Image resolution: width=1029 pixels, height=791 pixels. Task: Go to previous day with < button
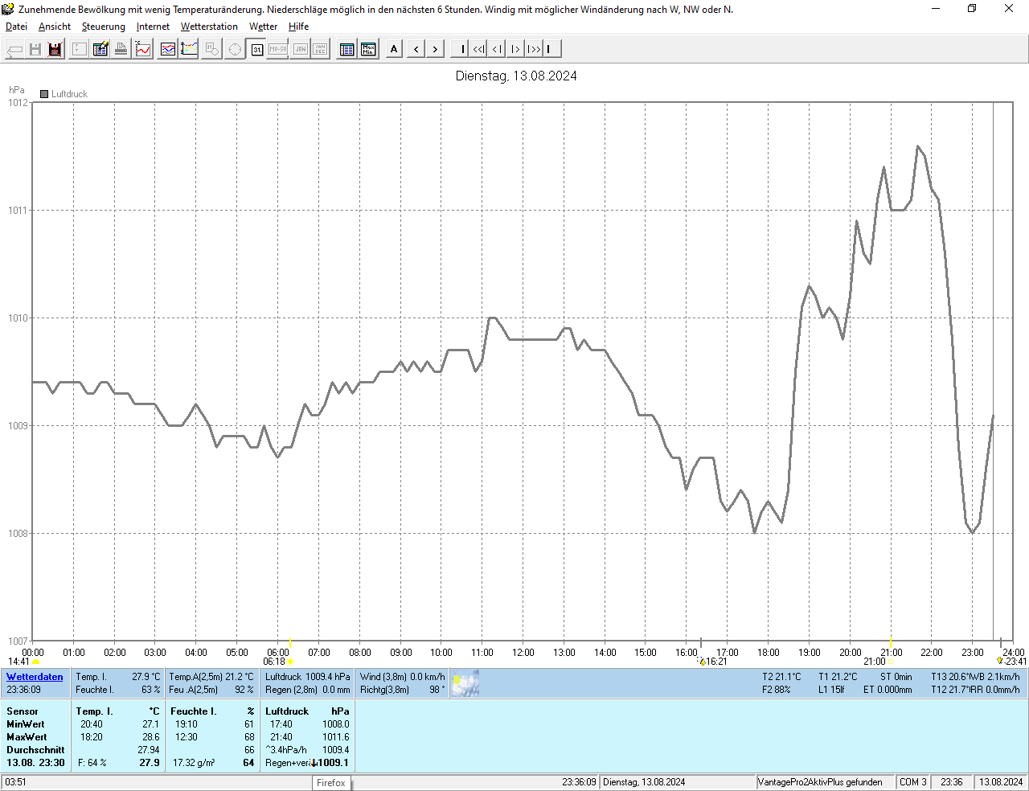pos(416,49)
